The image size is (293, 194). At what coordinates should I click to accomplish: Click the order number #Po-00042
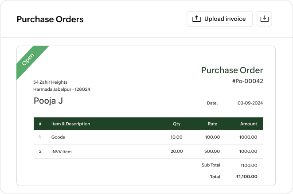coord(247,81)
